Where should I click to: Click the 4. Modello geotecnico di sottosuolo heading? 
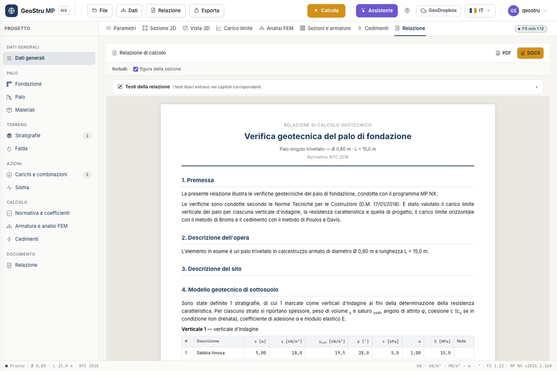tap(230, 290)
